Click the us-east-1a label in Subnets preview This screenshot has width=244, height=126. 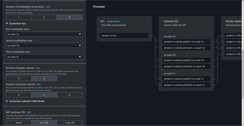(x=170, y=36)
